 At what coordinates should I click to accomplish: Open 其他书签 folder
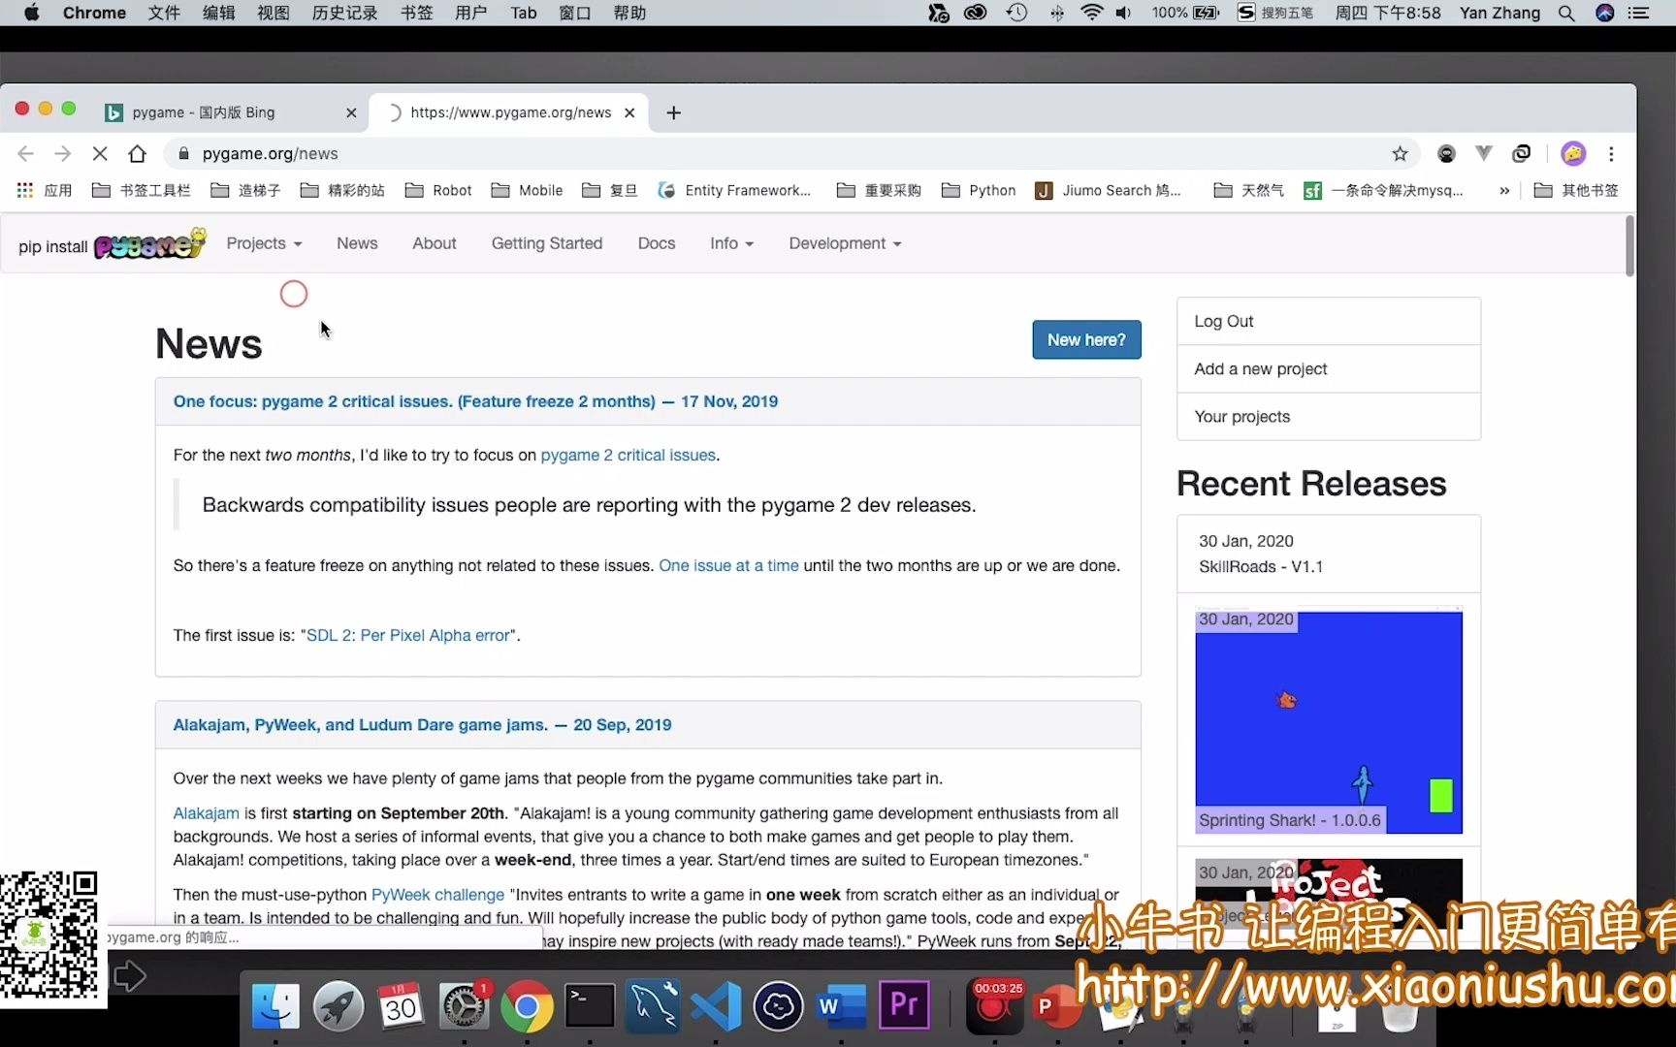coord(1575,190)
